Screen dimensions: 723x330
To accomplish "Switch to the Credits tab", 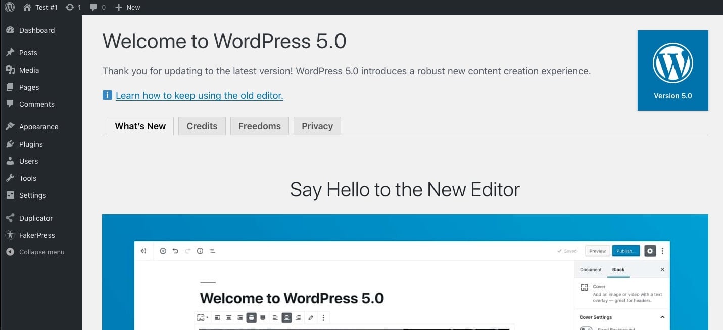I will tap(202, 126).
